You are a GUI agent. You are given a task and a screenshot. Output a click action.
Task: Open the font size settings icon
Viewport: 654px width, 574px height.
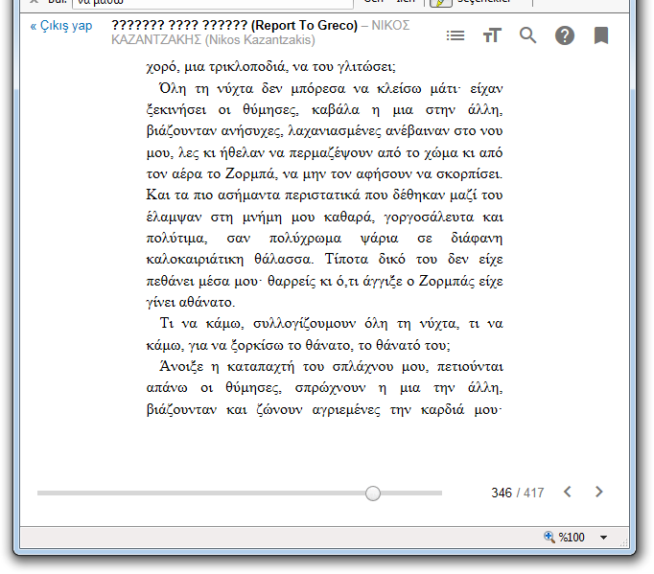click(492, 35)
